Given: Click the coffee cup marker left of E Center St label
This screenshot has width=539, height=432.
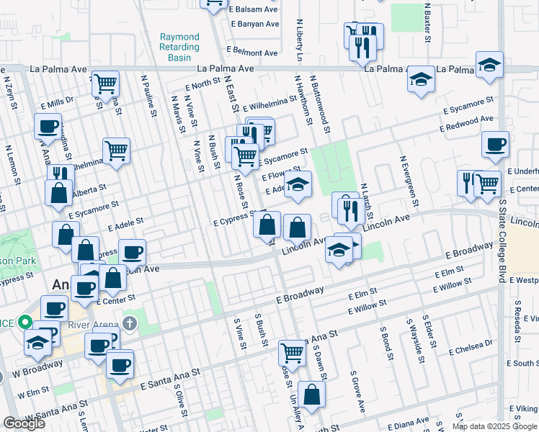Looking at the screenshot, I should pos(85,289).
